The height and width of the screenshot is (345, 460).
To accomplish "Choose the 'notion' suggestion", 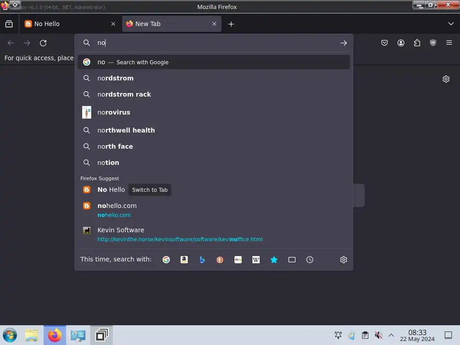I will point(213,163).
